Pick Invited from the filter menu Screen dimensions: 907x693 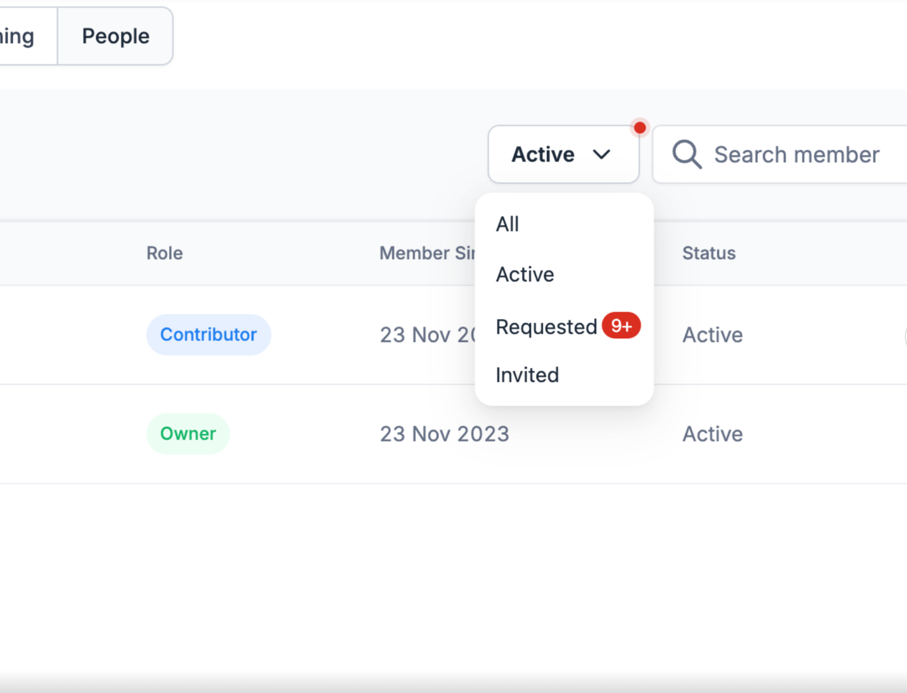point(527,375)
